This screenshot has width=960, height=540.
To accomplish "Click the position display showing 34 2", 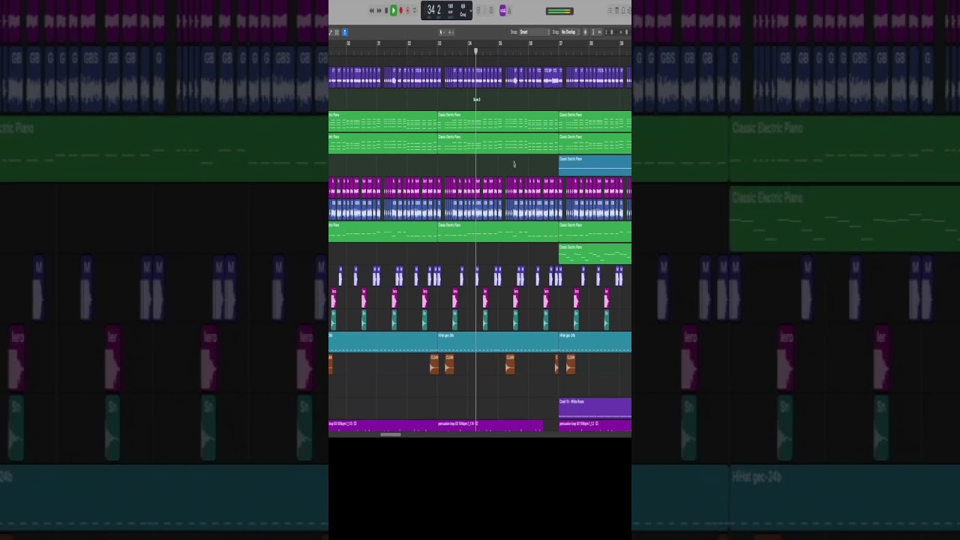I will [434, 10].
